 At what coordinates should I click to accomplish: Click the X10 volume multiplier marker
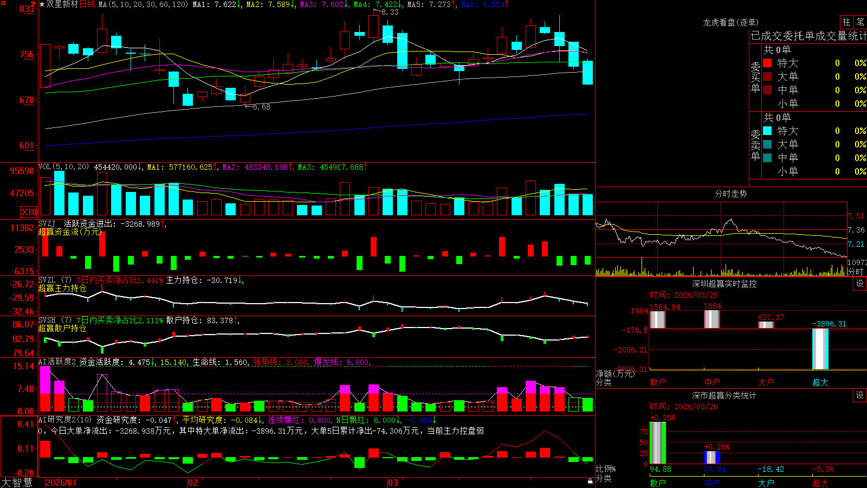pyautogui.click(x=29, y=212)
